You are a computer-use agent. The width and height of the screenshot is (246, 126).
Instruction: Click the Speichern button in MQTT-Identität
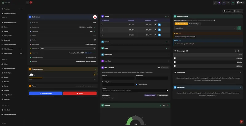click(165, 68)
